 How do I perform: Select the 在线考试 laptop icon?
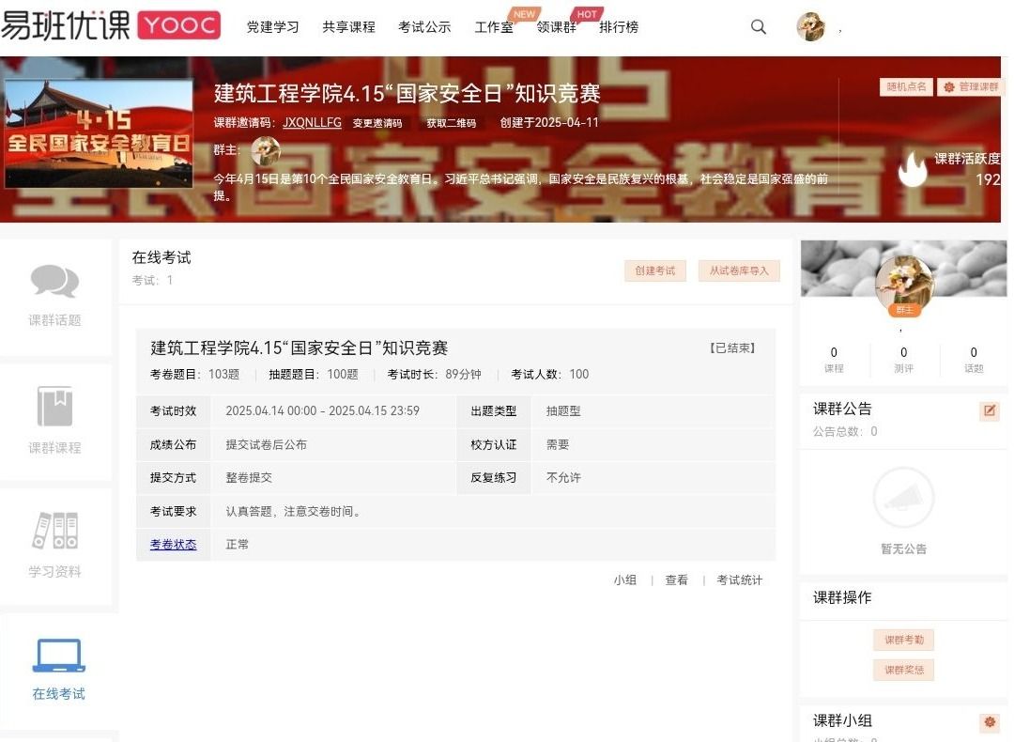pos(58,656)
